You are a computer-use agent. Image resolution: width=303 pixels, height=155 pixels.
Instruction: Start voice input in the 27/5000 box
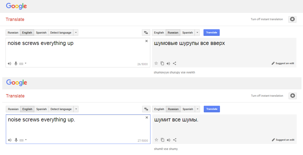(x=16, y=140)
